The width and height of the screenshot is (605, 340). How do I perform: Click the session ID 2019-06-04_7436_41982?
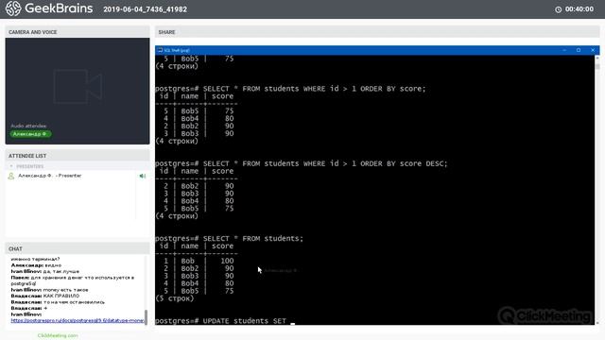[145, 9]
